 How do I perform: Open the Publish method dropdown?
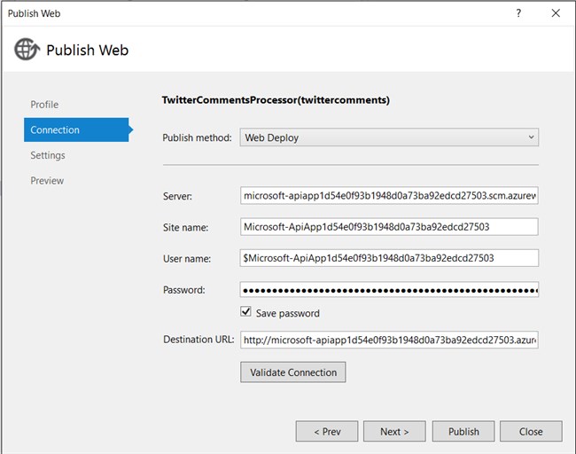tap(389, 137)
